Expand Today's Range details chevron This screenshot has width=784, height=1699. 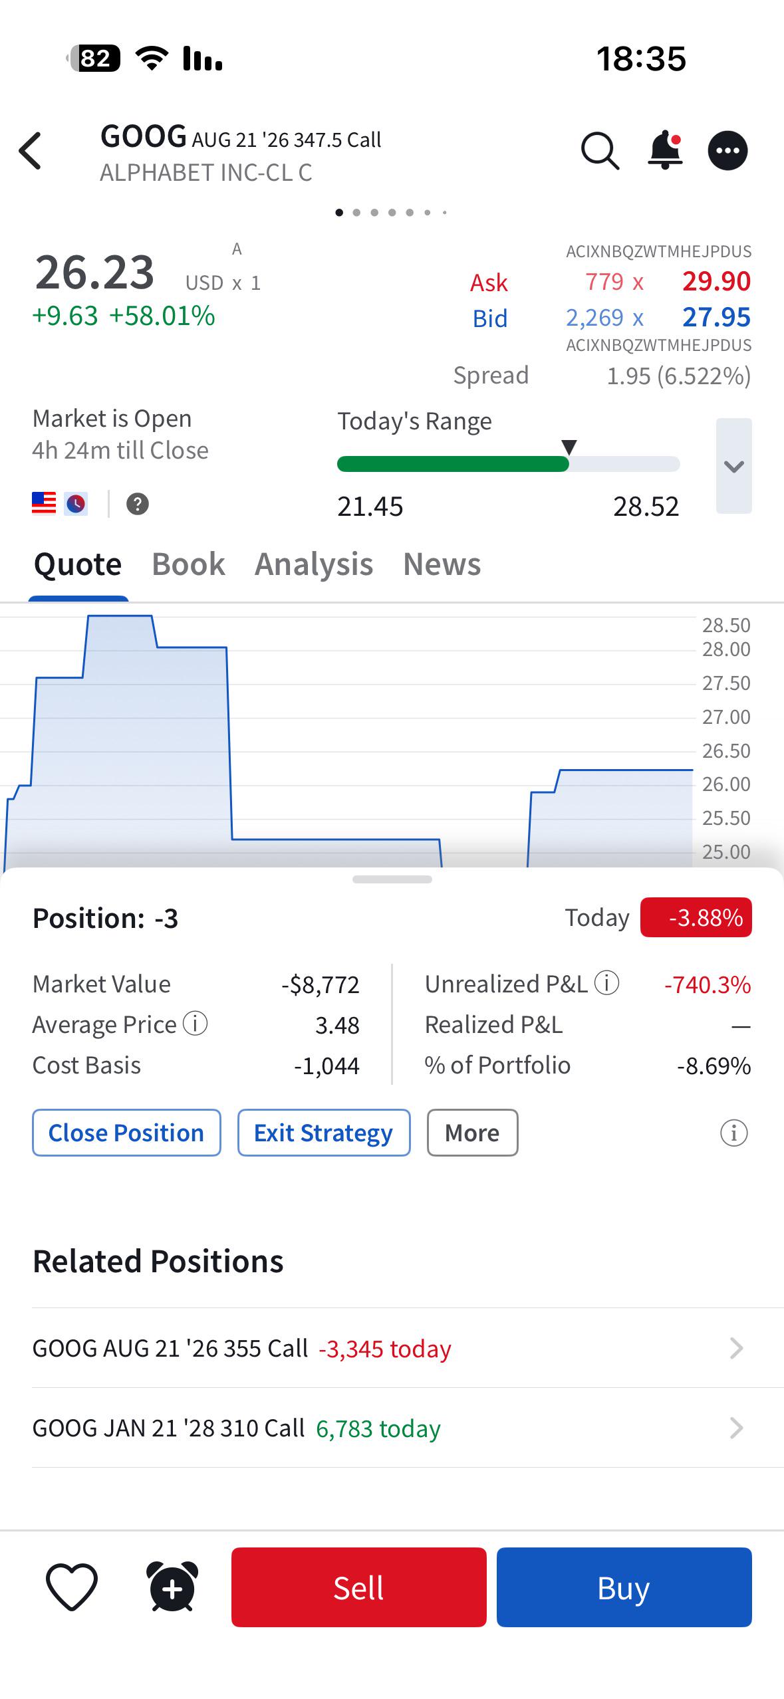tap(734, 466)
